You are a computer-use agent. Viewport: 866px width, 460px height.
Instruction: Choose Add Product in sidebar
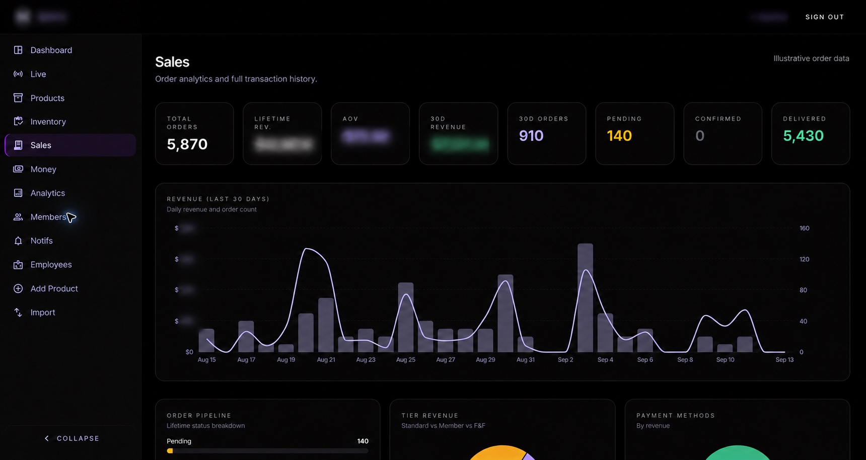[x=70, y=288]
